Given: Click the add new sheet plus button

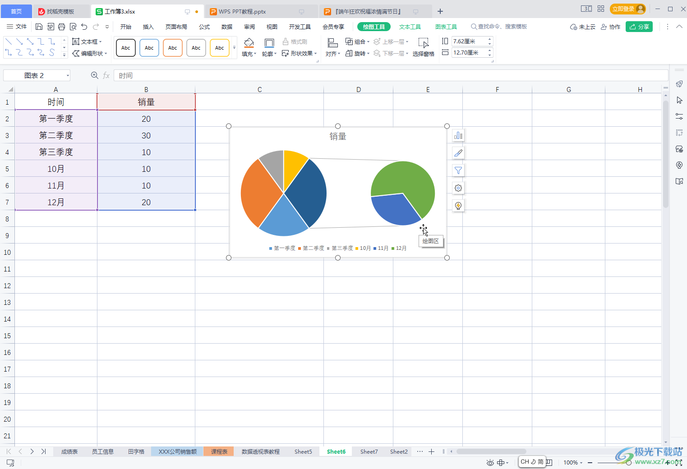Looking at the screenshot, I should click(x=431, y=451).
